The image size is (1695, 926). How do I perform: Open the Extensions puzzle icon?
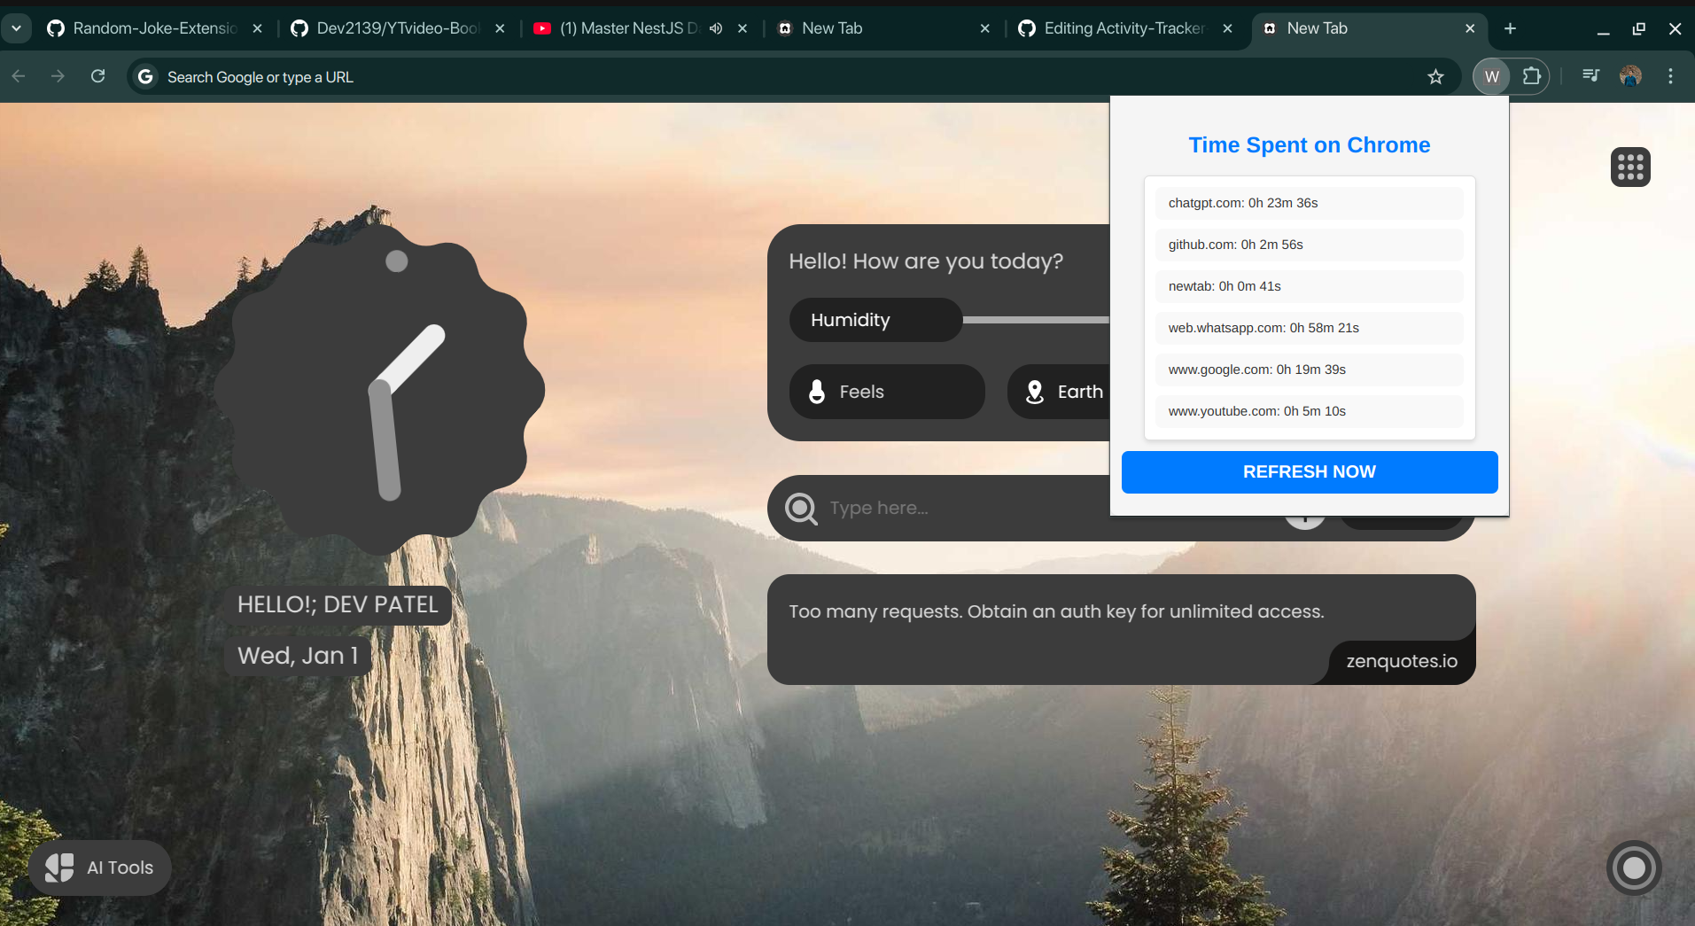[1531, 76]
